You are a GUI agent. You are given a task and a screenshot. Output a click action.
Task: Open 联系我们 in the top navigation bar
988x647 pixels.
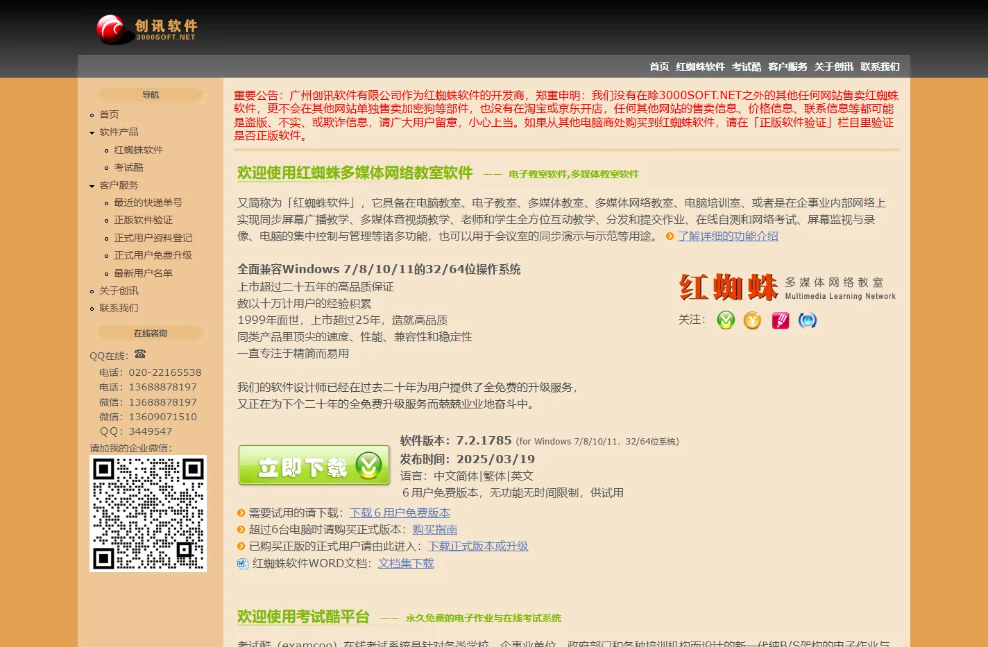click(880, 67)
